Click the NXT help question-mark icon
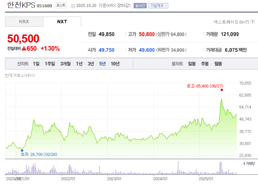258x185 pixels. [253, 22]
